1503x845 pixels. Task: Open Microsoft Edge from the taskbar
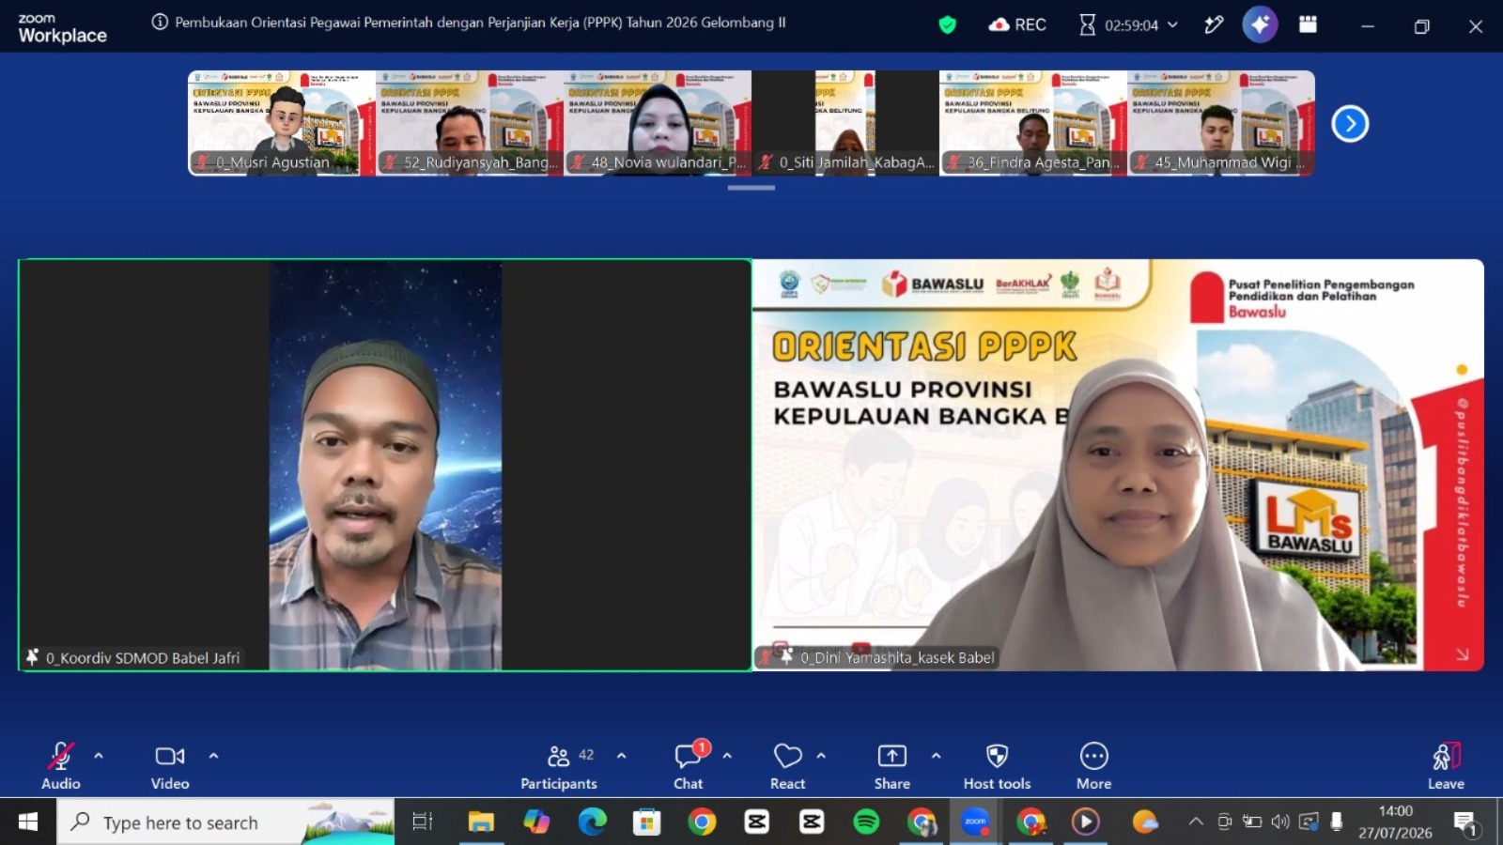592,822
